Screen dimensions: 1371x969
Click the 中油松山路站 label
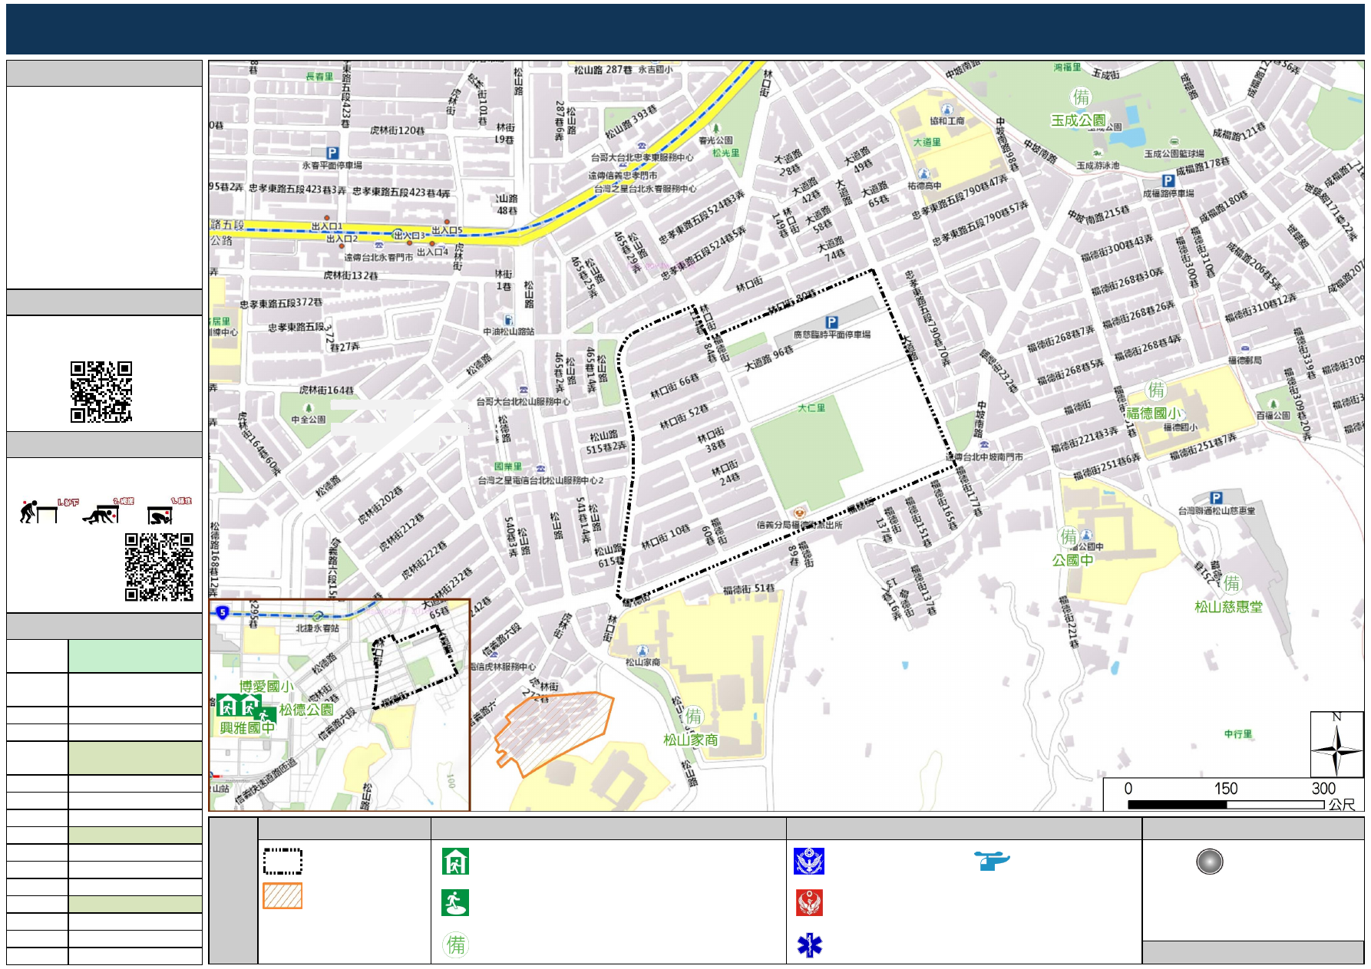pos(508,331)
